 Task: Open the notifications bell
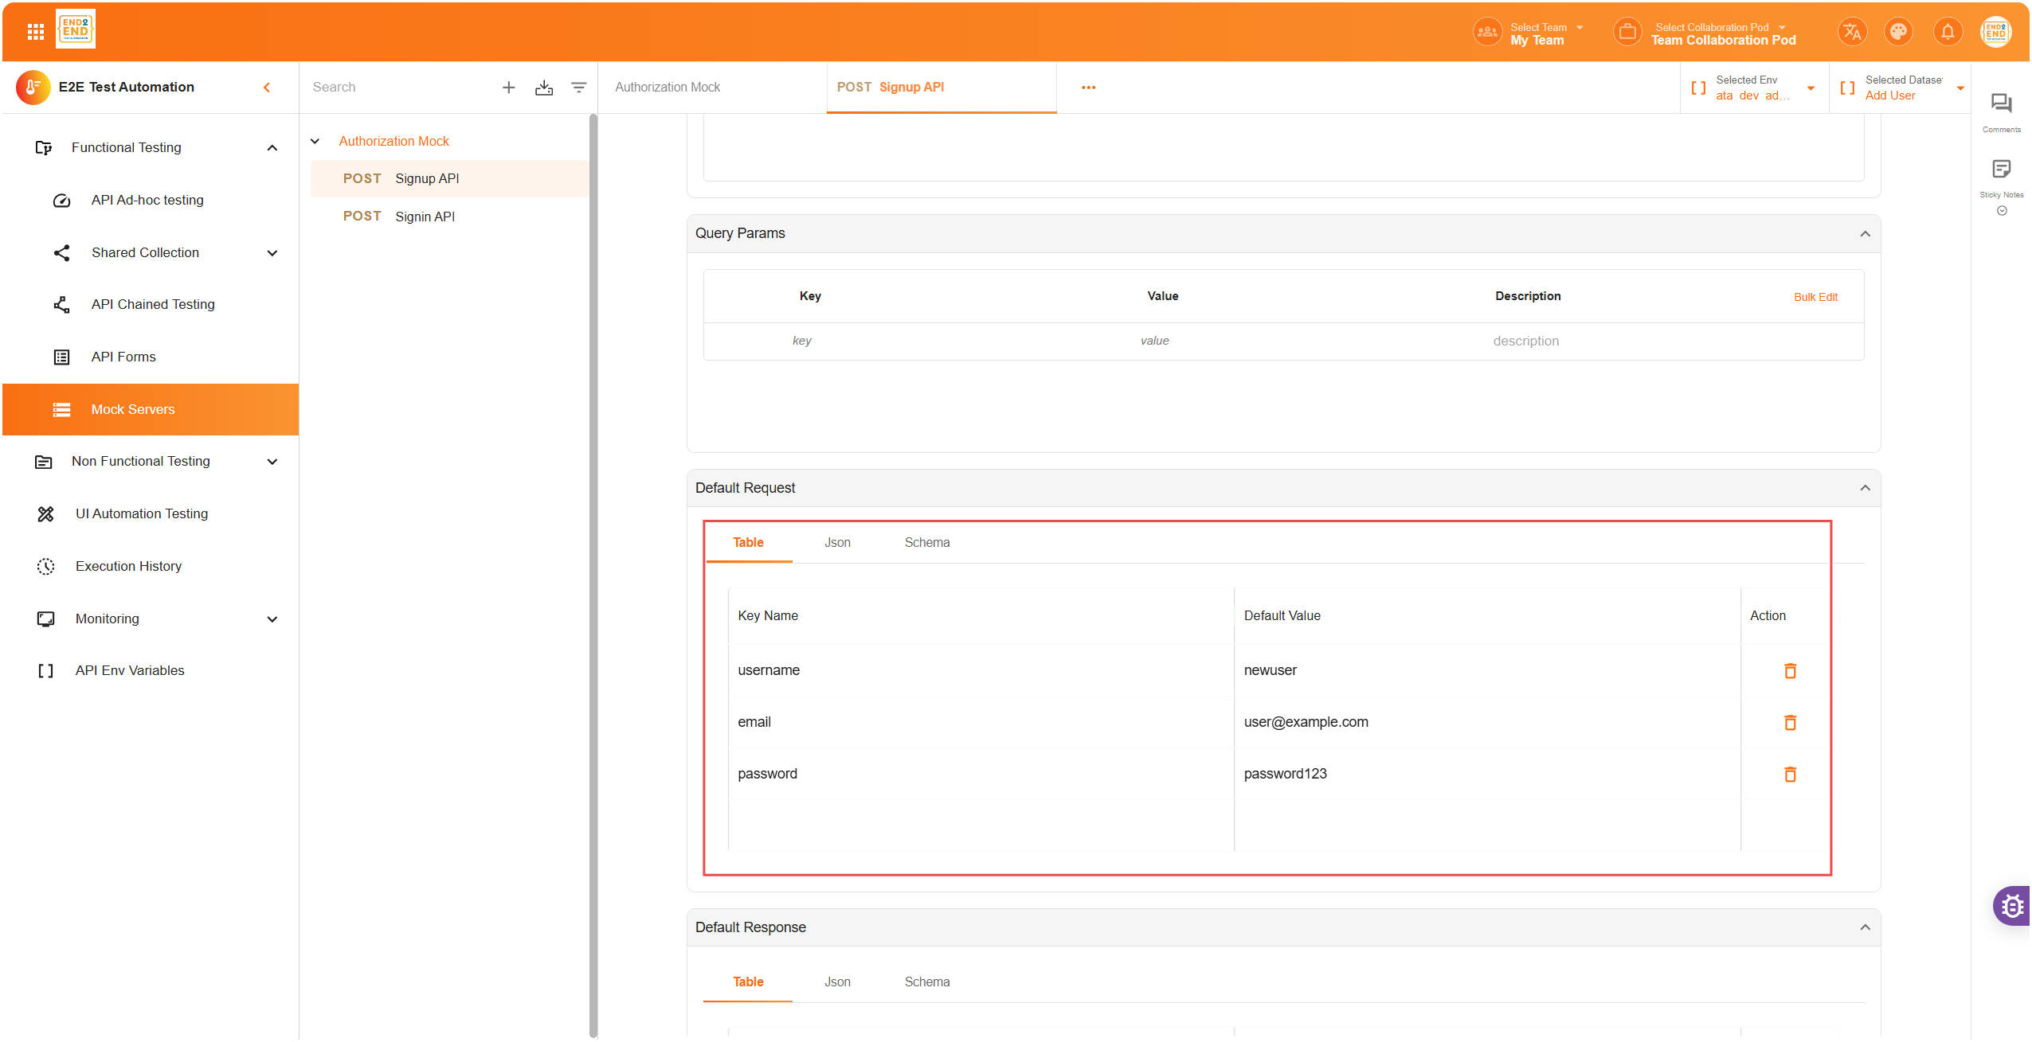(1947, 32)
